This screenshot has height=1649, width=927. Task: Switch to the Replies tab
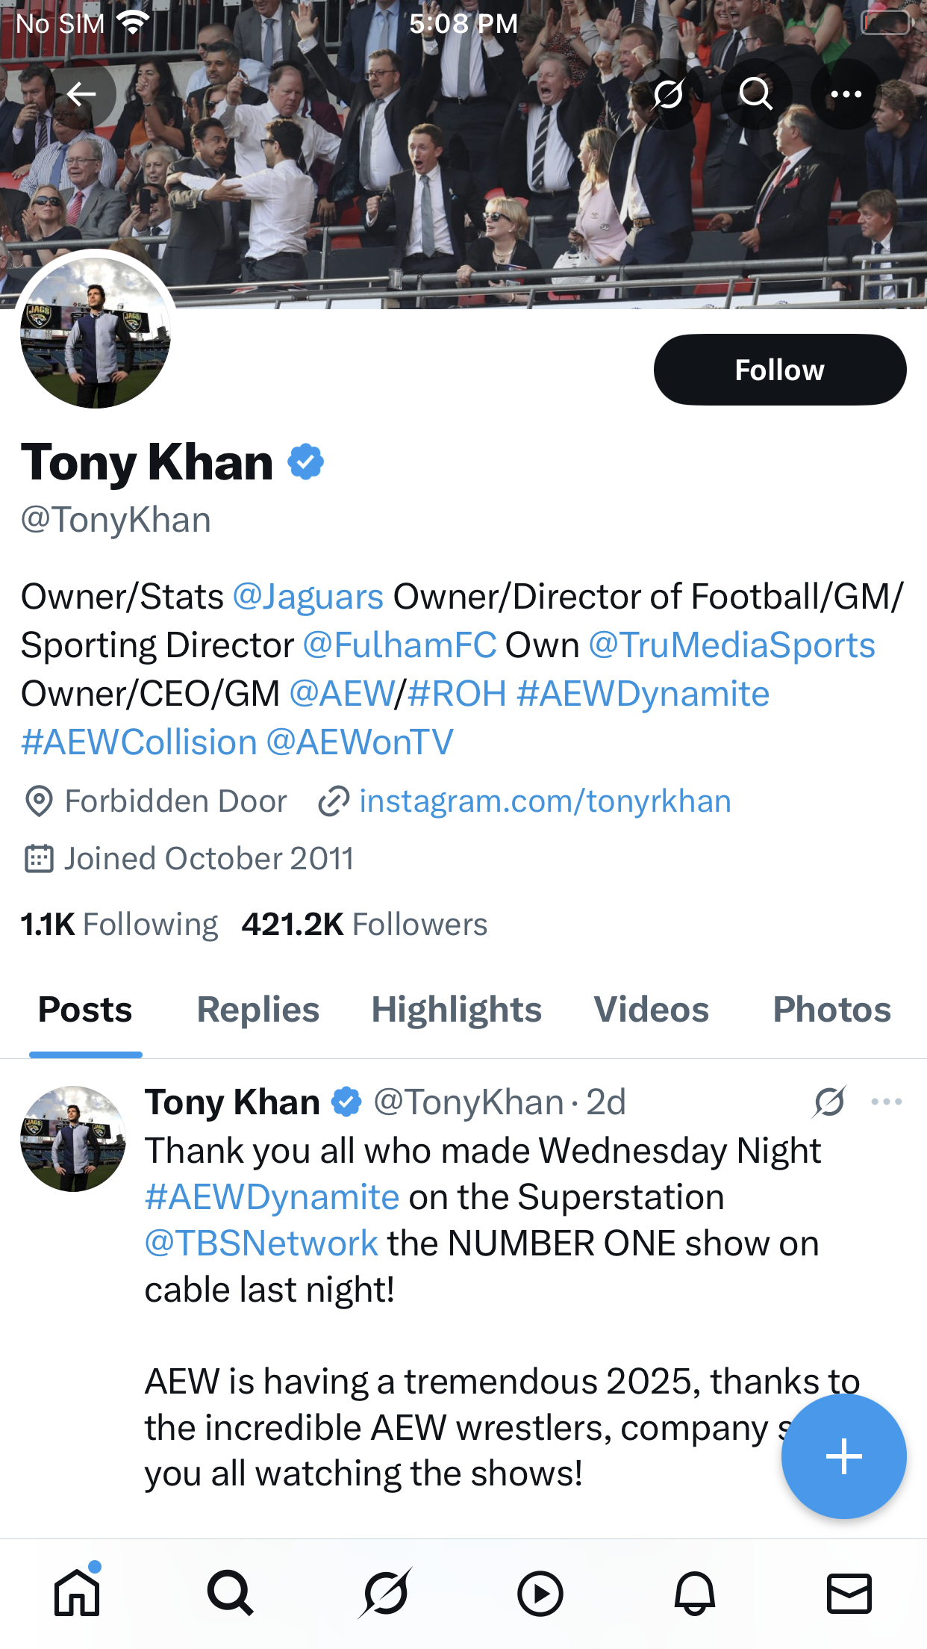257,1010
